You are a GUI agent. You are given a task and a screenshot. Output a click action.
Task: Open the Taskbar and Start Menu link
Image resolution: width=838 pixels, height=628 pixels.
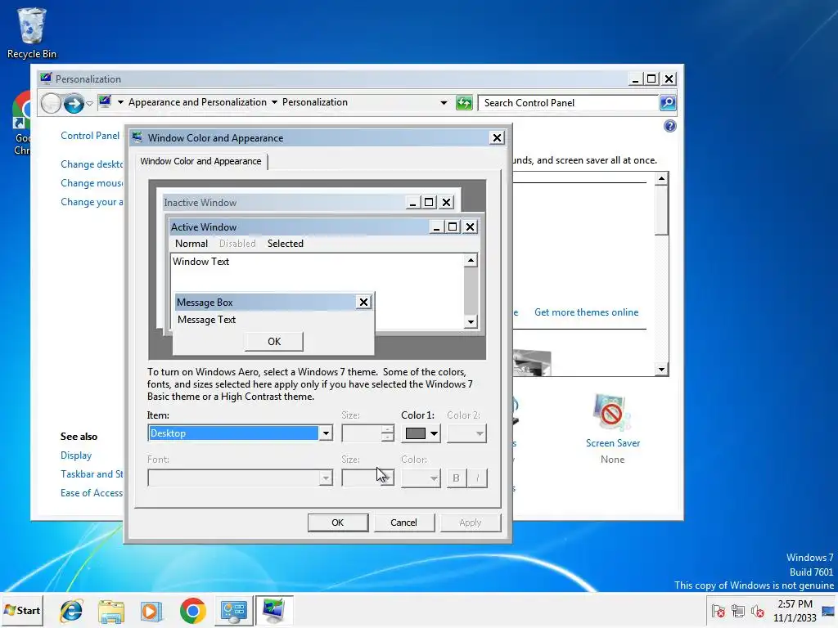click(92, 474)
